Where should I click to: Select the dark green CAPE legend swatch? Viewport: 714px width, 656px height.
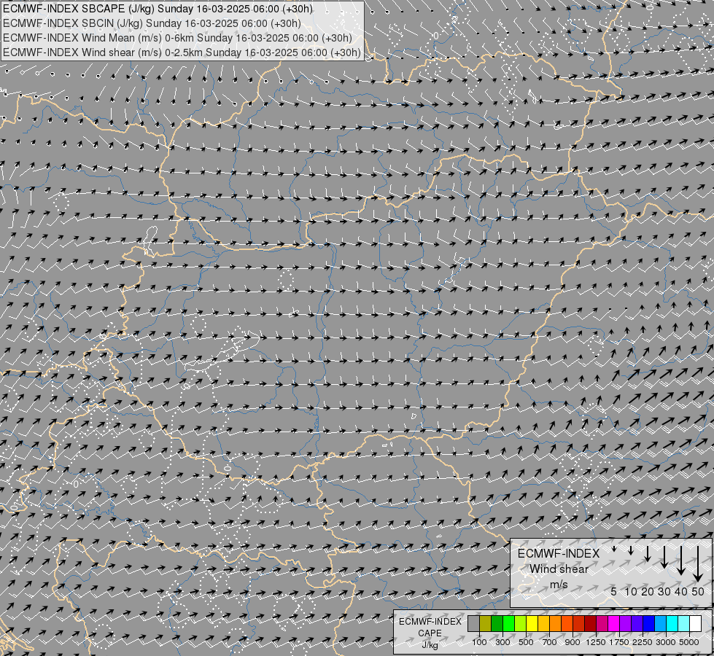point(497,623)
